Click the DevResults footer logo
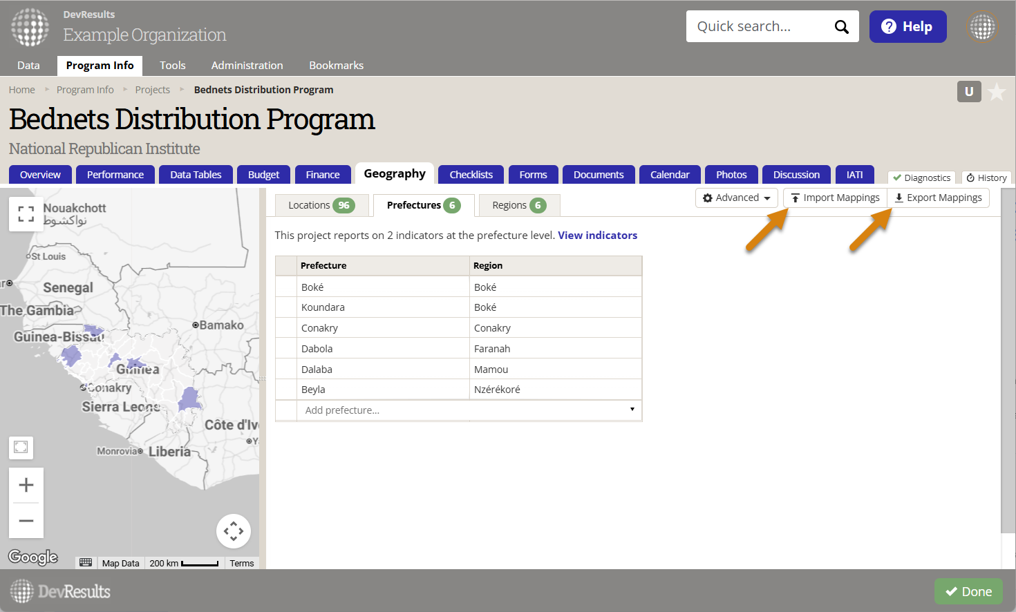Image resolution: width=1016 pixels, height=612 pixels. click(x=60, y=591)
